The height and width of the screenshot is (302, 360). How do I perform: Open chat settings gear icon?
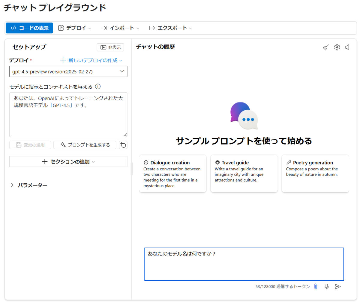point(337,47)
